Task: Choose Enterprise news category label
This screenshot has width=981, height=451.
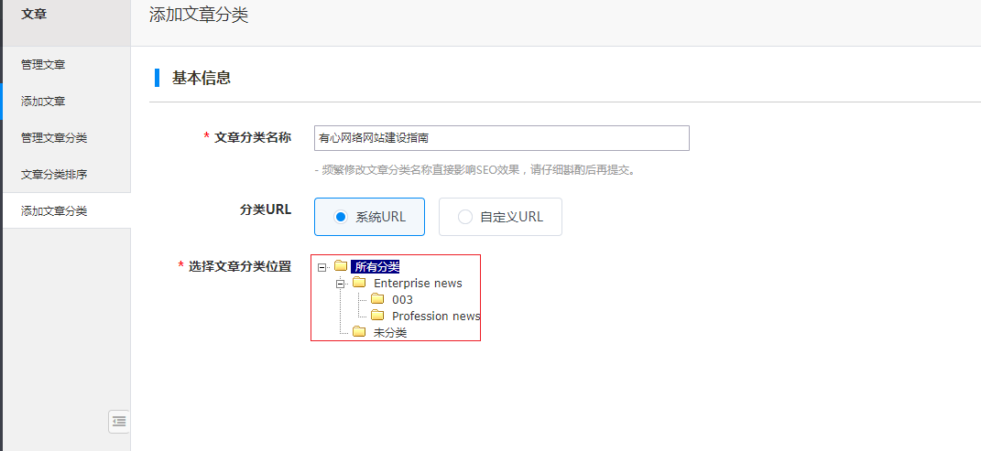Action: 418,284
